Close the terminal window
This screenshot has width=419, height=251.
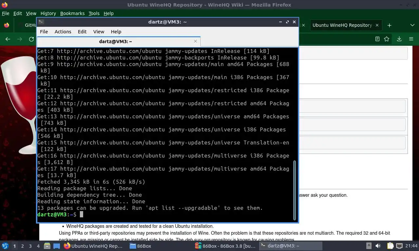click(x=294, y=22)
